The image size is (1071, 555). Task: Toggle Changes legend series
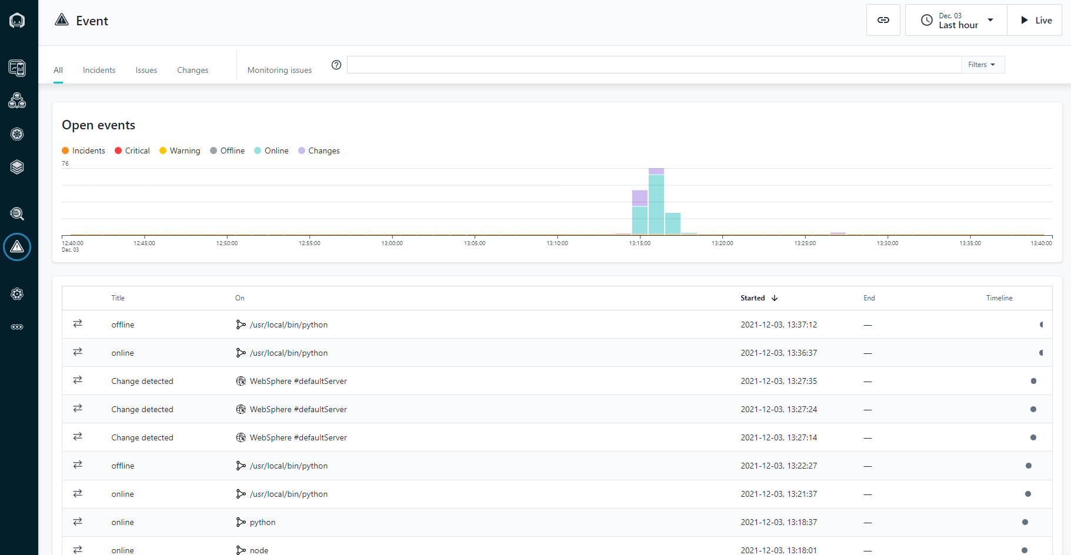pos(319,151)
